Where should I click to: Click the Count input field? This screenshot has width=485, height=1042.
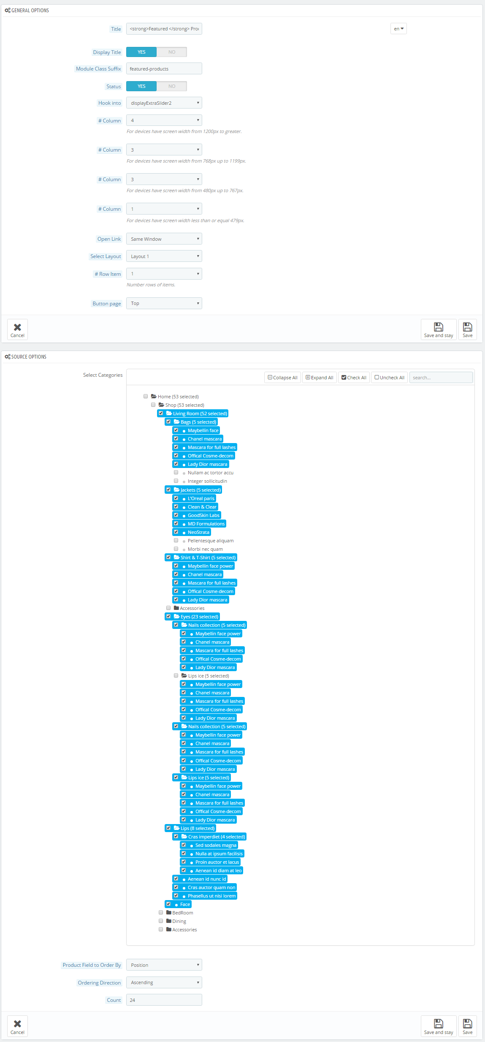pos(164,1000)
